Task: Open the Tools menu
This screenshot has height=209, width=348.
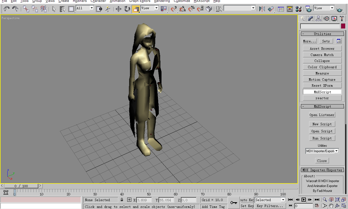Action: pyautogui.click(x=24, y=1)
